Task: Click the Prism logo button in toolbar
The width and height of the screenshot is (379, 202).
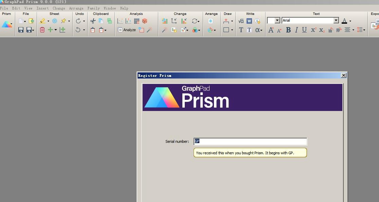Action: 6,24
